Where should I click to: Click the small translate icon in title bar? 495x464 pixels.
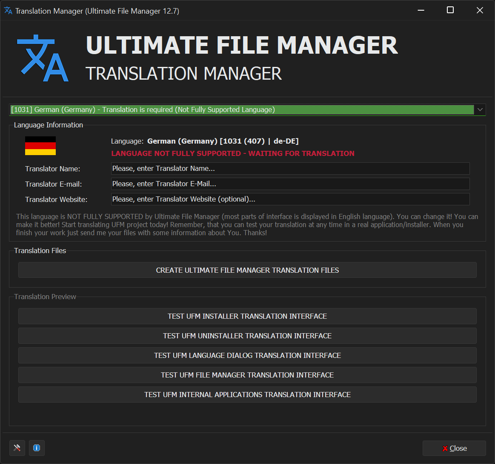point(8,11)
